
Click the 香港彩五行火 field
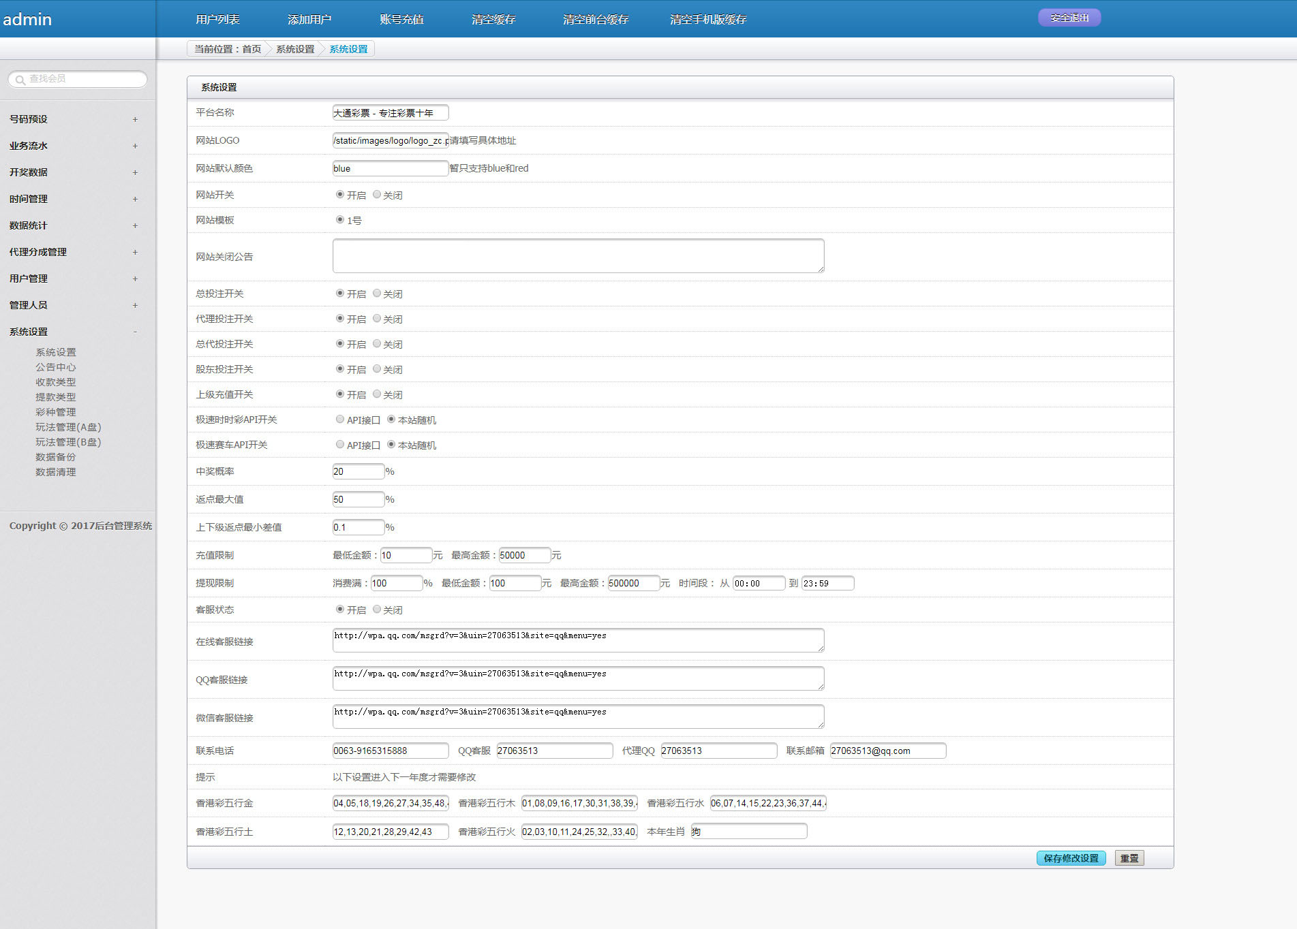[579, 832]
